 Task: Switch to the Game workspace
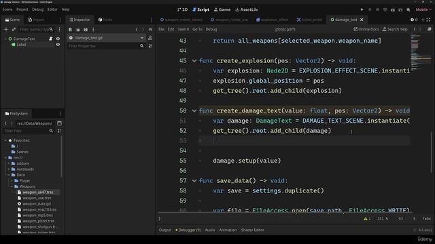click(x=222, y=9)
